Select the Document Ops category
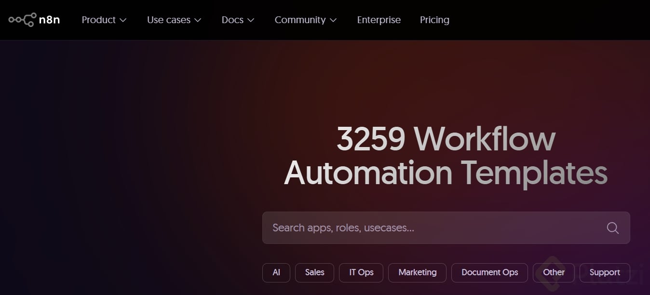Screen dimensions: 650x295 pyautogui.click(x=489, y=272)
